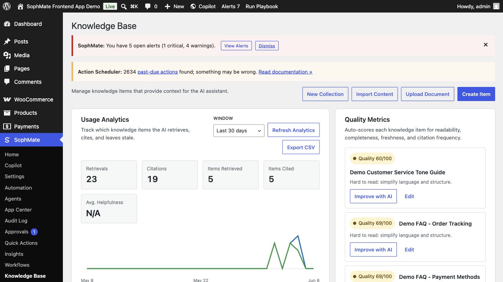Click the Citations 19 stat card

pyautogui.click(x=170, y=175)
